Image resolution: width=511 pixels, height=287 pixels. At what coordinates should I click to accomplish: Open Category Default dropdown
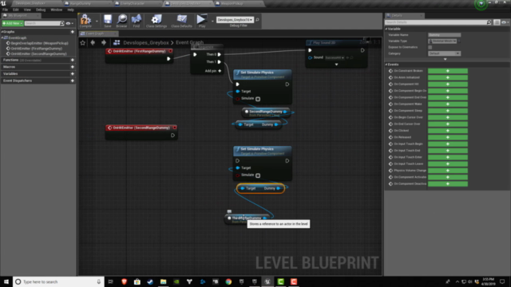coord(444,53)
